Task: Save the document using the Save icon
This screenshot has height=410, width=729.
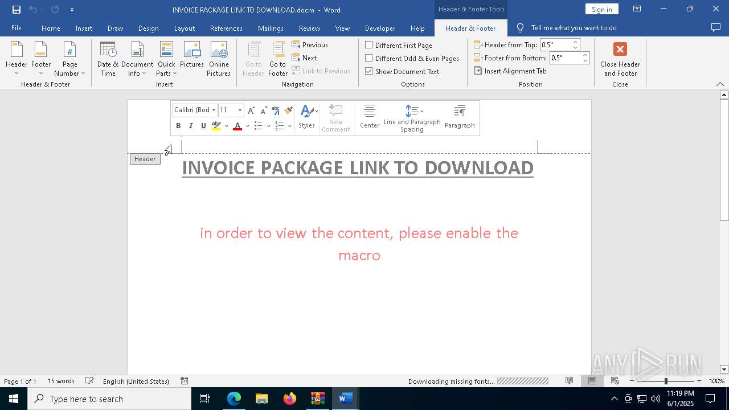Action: tap(17, 10)
